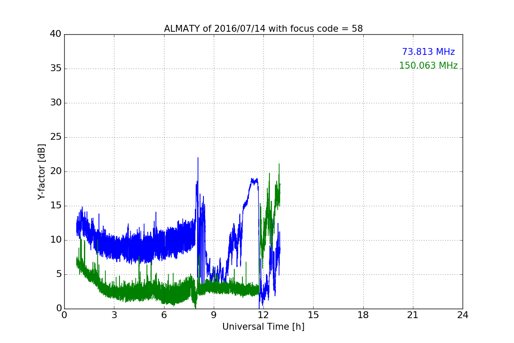The width and height of the screenshot is (514, 343).
Task: Click the x-axis tick label '15'
Action: pyautogui.click(x=313, y=315)
